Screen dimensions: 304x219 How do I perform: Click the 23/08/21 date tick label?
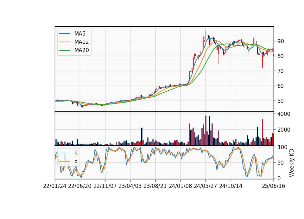coord(155,186)
